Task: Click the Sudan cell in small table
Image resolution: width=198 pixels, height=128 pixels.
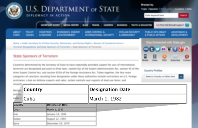Action: [x=30, y=119]
